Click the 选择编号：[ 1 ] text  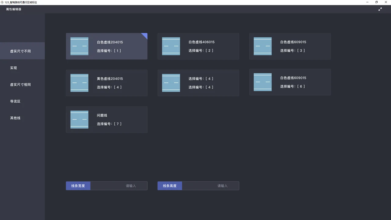tap(109, 51)
